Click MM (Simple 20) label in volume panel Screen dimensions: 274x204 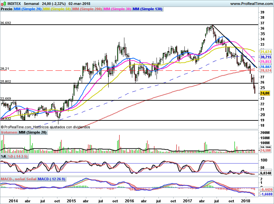point(32,132)
